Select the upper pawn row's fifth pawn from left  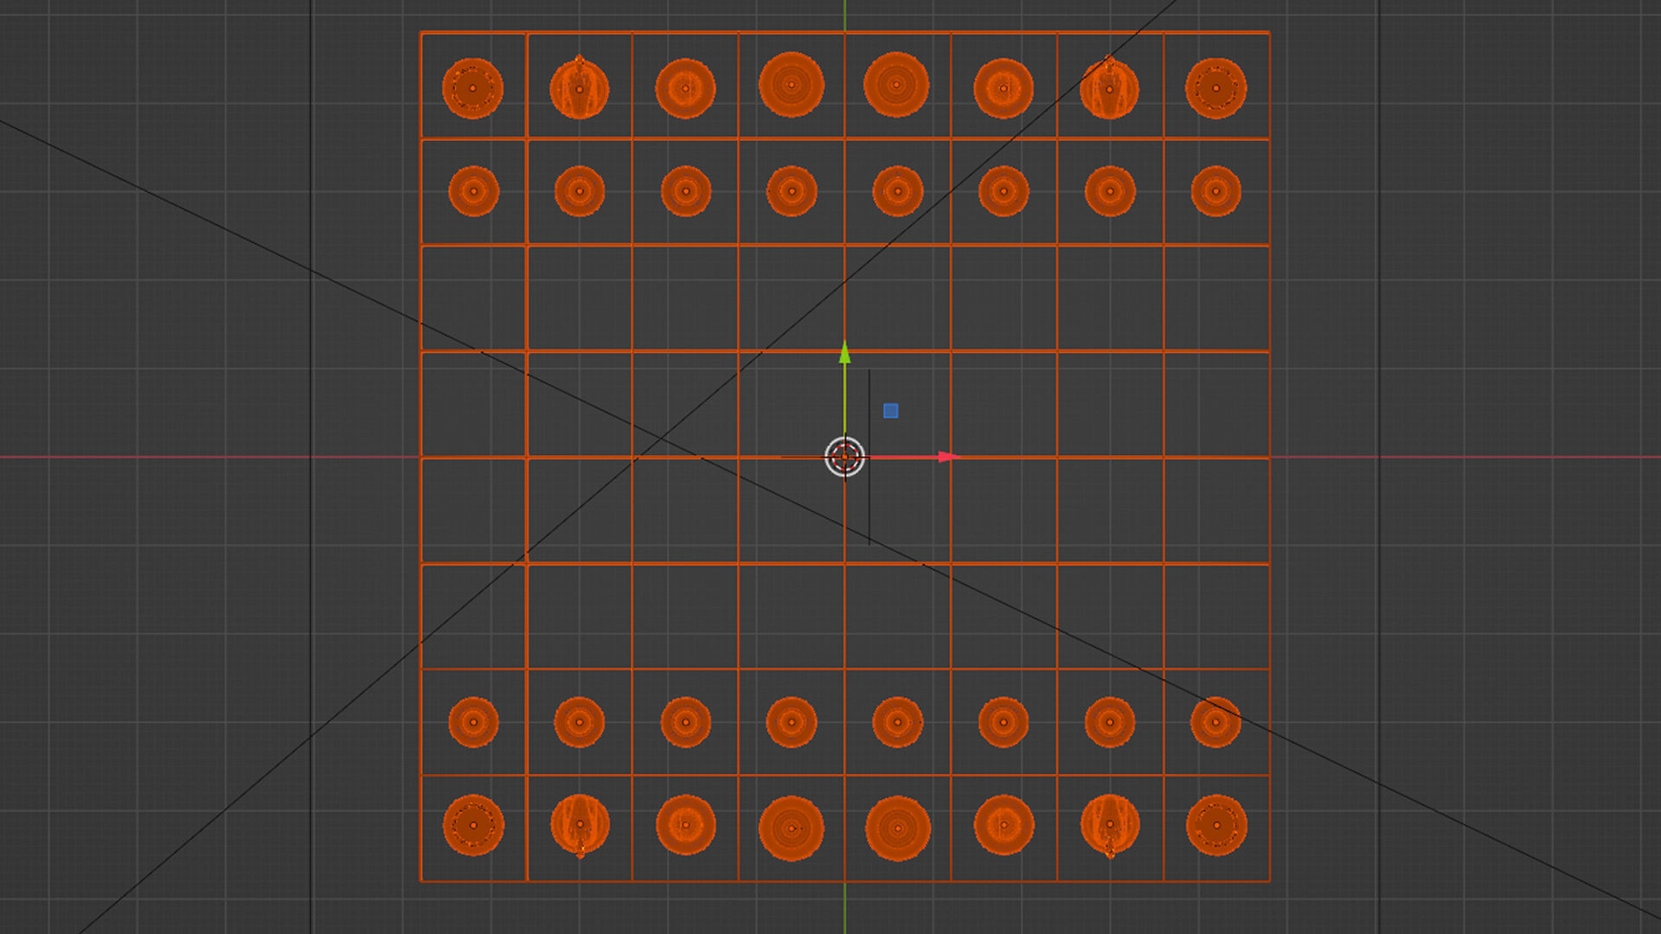pyautogui.click(x=897, y=191)
